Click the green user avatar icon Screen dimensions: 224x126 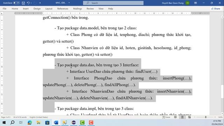[188, 3]
